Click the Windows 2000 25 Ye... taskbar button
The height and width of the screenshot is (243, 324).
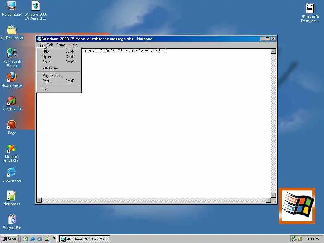(x=85, y=239)
